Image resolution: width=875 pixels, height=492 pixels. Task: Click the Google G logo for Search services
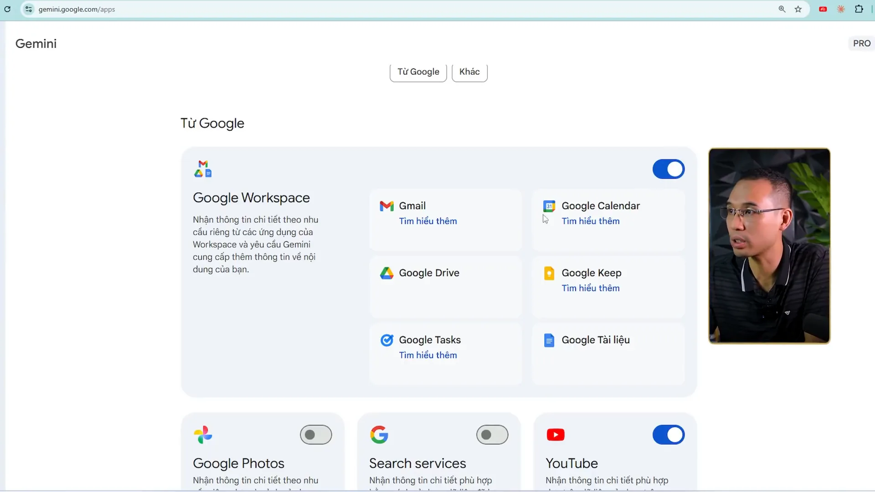(379, 435)
